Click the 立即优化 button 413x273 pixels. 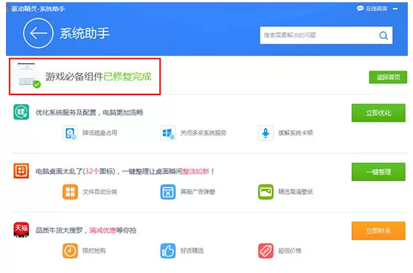click(378, 113)
